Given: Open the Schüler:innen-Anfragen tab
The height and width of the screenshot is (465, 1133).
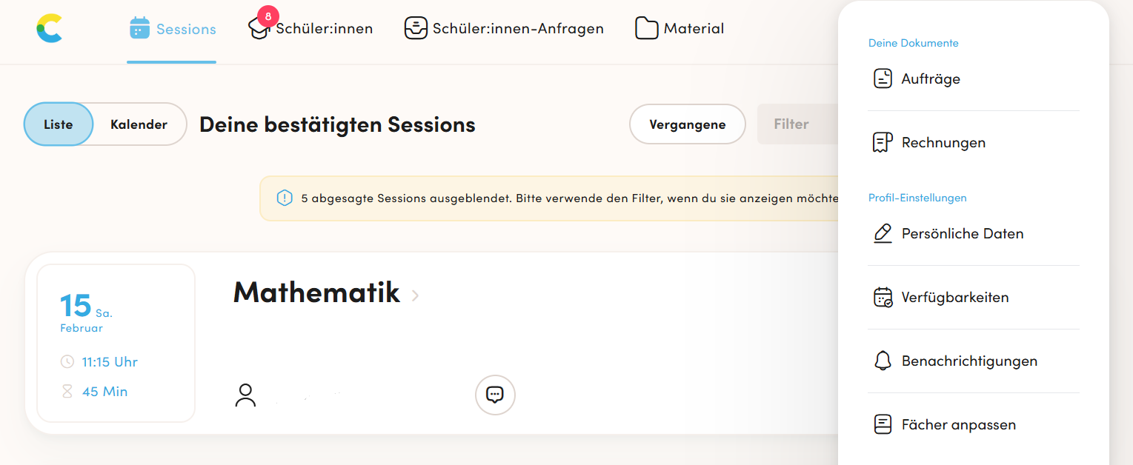Looking at the screenshot, I should tap(504, 29).
